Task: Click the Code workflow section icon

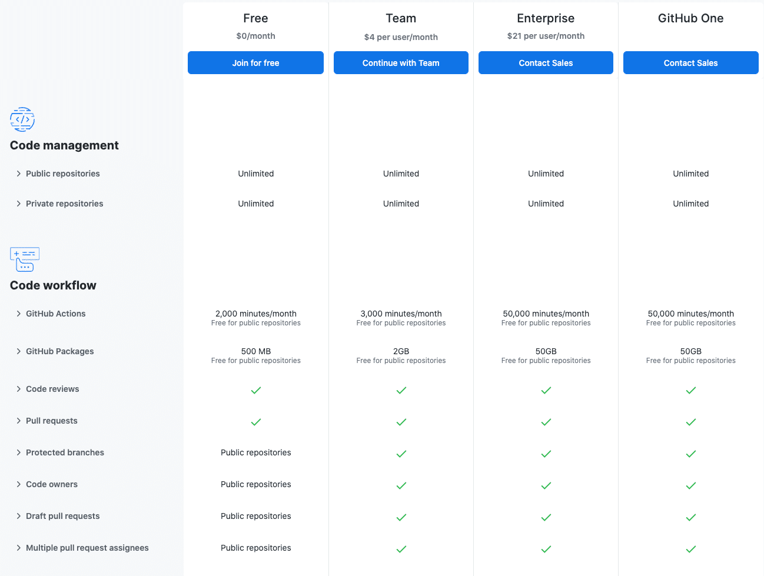Action: pyautogui.click(x=25, y=259)
